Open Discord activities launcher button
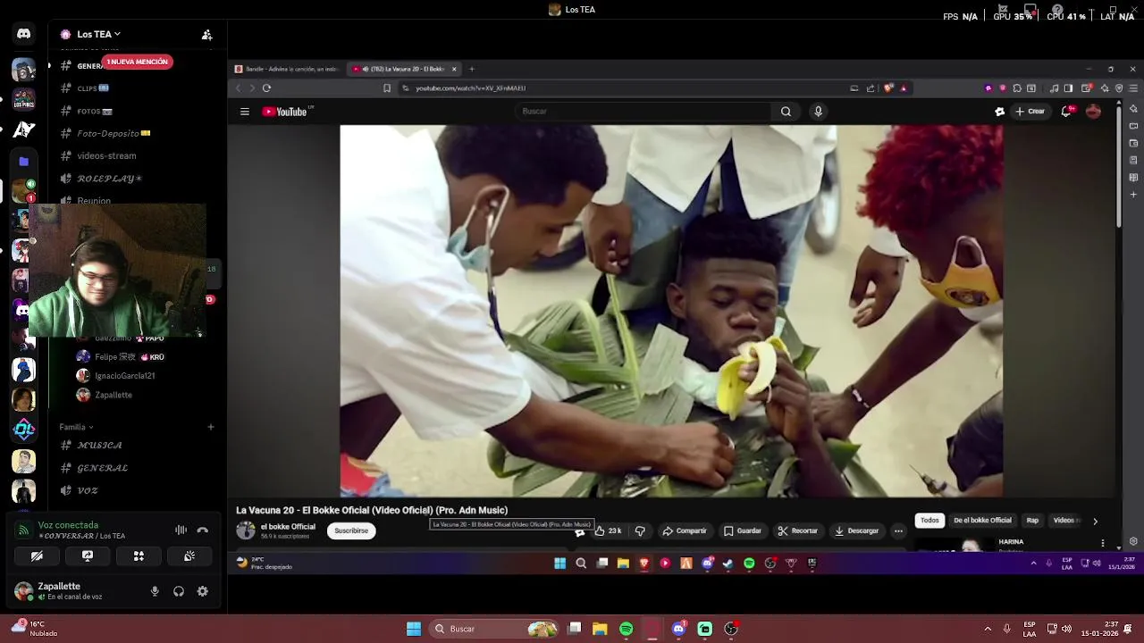1144x643 pixels. pos(139,555)
